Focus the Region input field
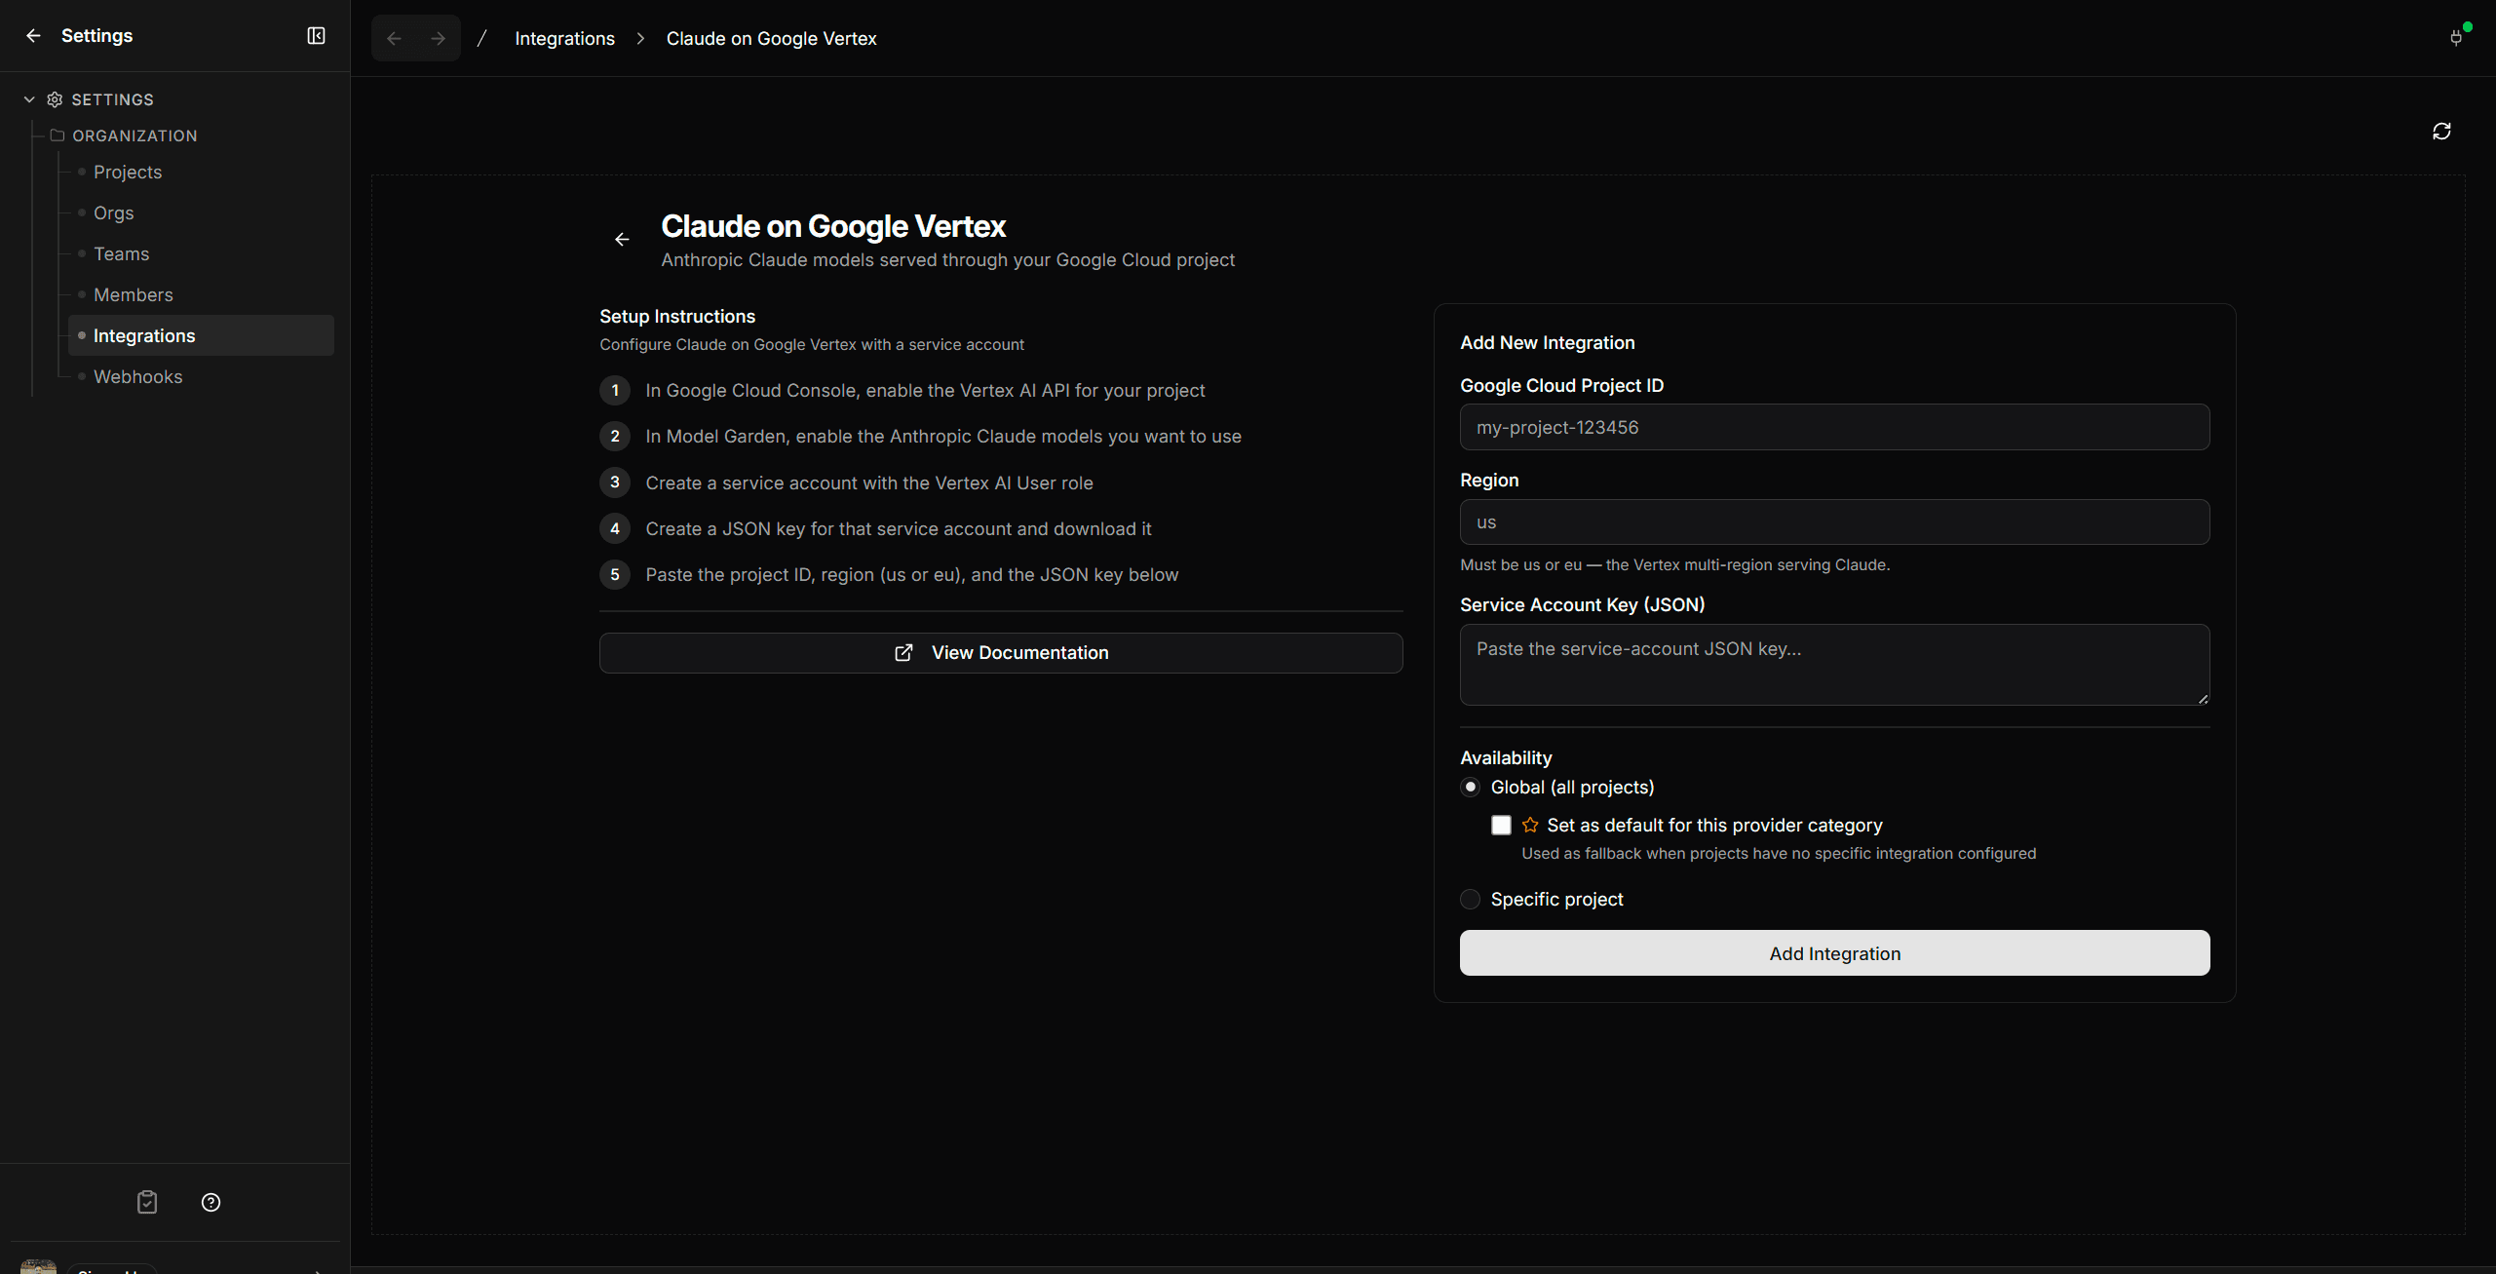This screenshot has width=2496, height=1274. coord(1834,522)
